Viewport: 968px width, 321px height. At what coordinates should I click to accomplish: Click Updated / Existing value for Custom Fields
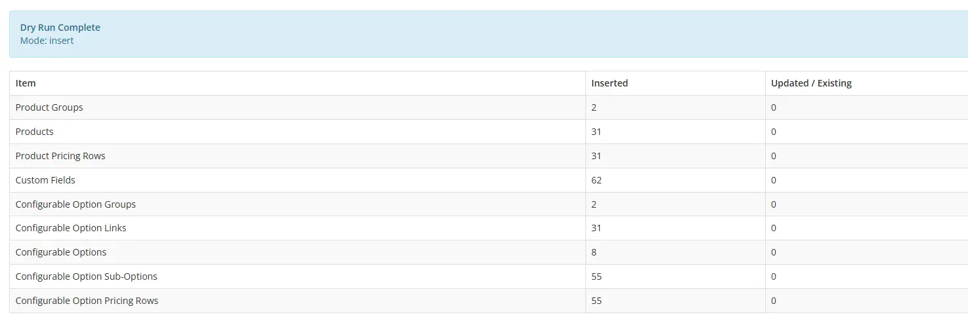pyautogui.click(x=774, y=180)
